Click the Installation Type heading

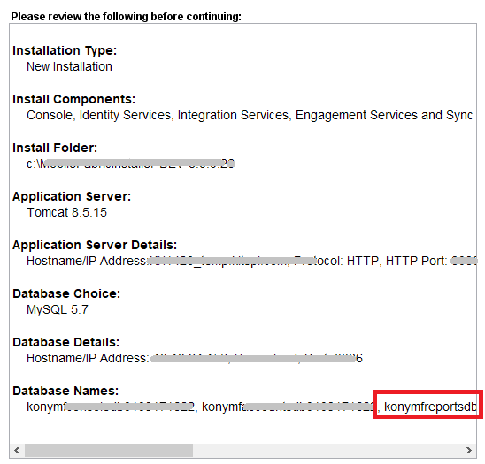tap(65, 50)
